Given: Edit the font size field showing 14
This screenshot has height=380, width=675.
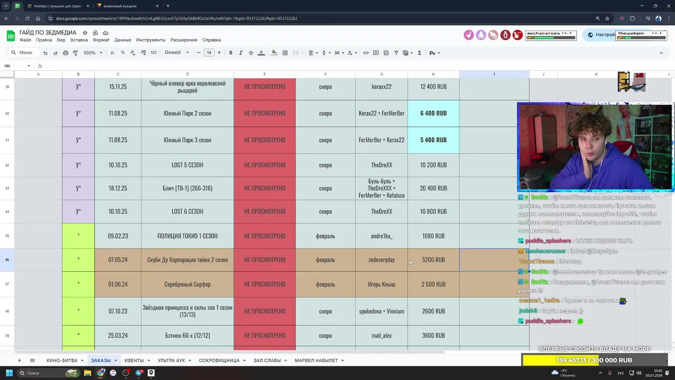Looking at the screenshot, I should pos(209,53).
